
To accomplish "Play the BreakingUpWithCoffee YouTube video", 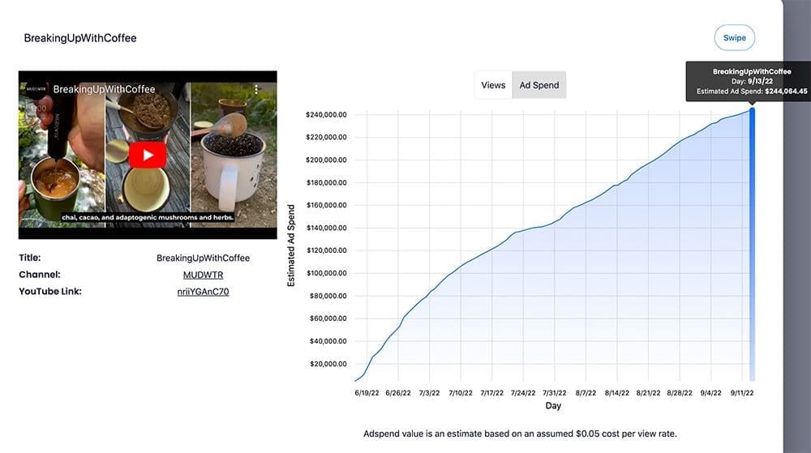I will (x=148, y=155).
